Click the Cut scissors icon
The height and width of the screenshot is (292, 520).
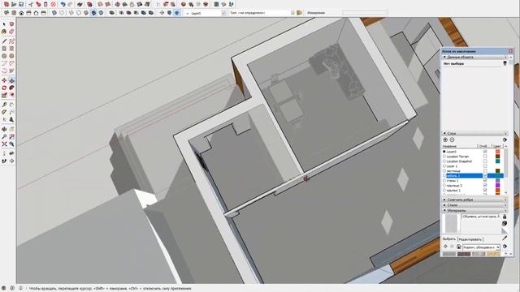tap(31, 4)
